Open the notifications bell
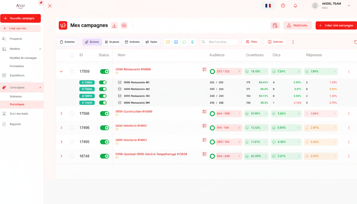Image resolution: width=357 pixels, height=204 pixels. tap(295, 6)
